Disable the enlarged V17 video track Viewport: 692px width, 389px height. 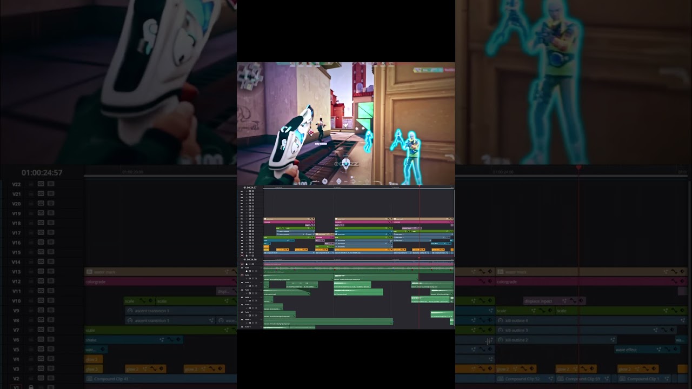click(x=51, y=233)
